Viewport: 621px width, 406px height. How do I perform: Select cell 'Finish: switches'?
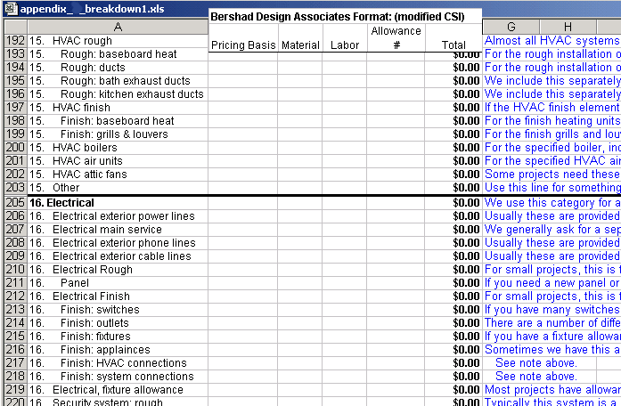118,310
